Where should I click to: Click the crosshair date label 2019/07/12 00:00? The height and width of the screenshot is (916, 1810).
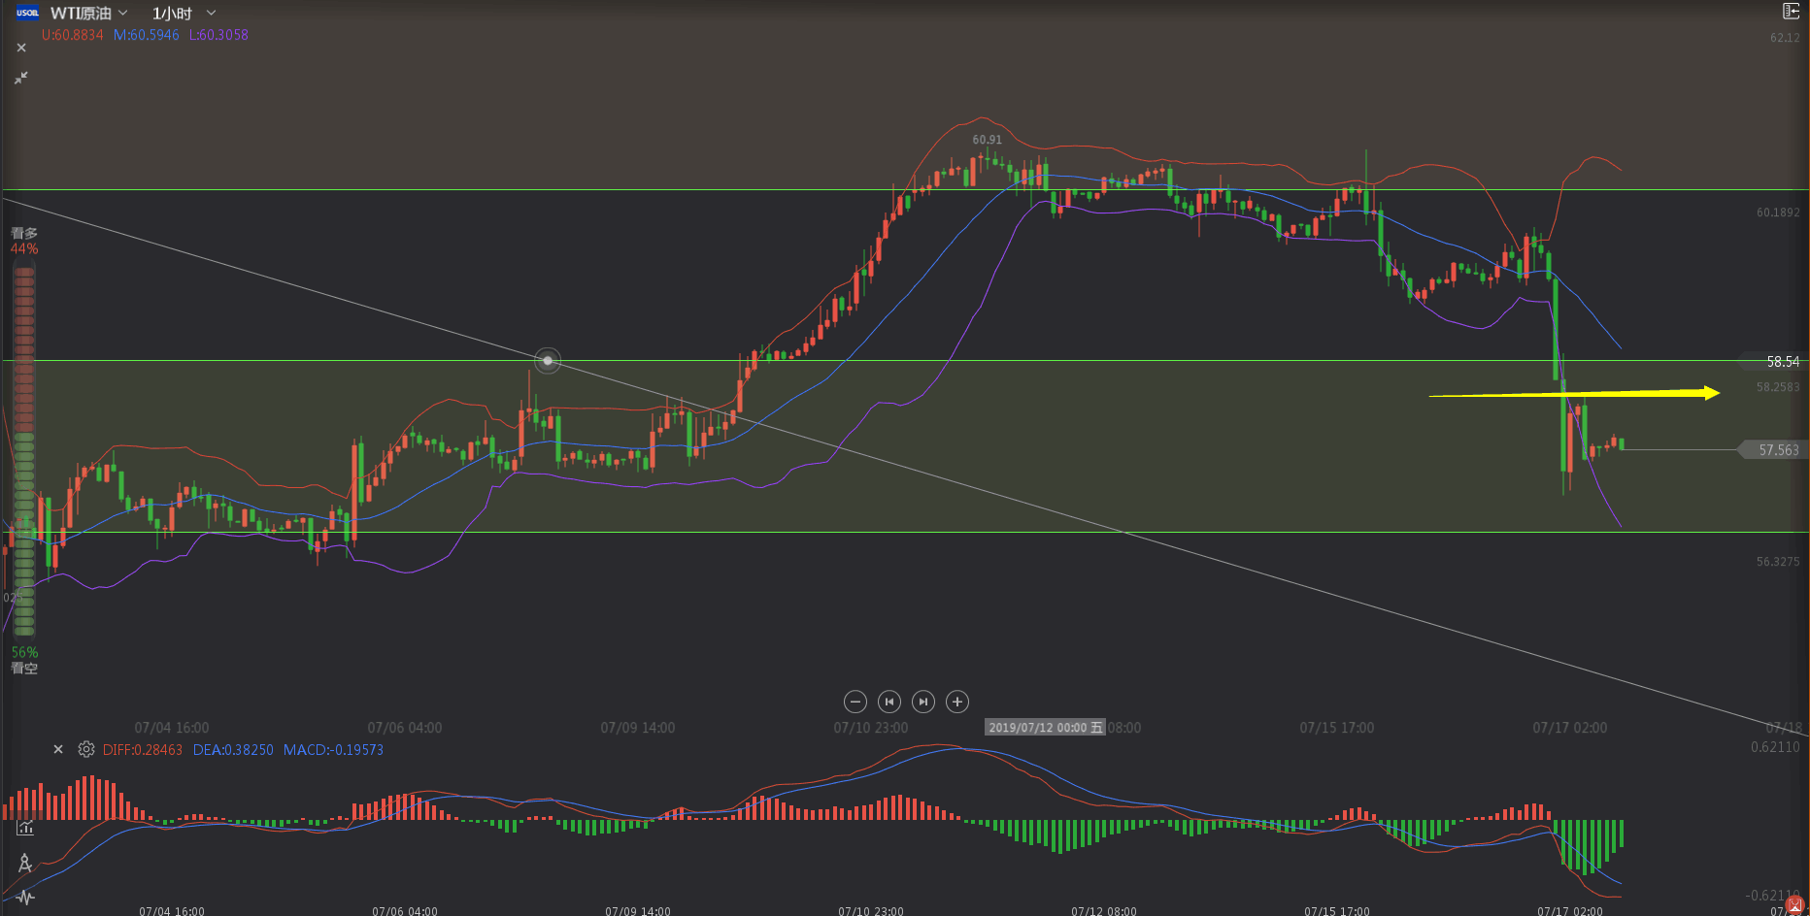click(1045, 728)
